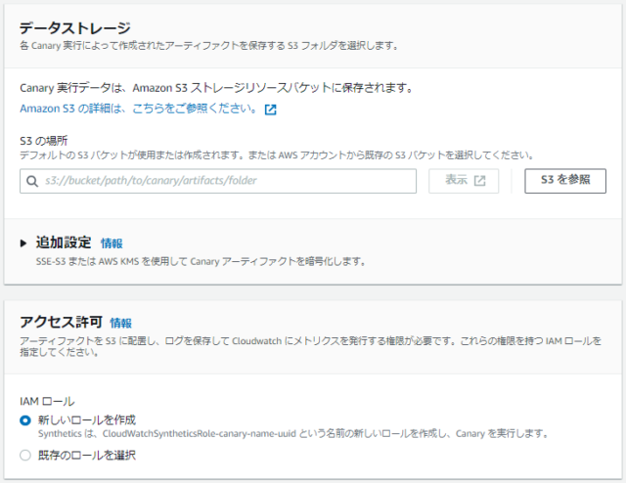Click the Canary 実行データは sentence
Image resolution: width=626 pixels, height=483 pixels.
(x=216, y=88)
